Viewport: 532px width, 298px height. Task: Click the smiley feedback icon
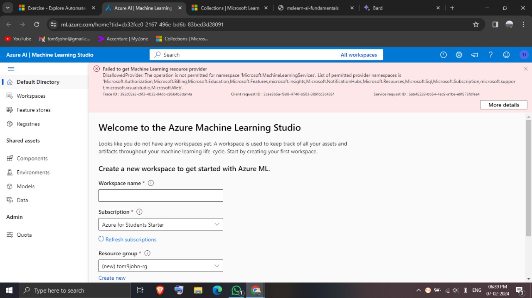506,55
